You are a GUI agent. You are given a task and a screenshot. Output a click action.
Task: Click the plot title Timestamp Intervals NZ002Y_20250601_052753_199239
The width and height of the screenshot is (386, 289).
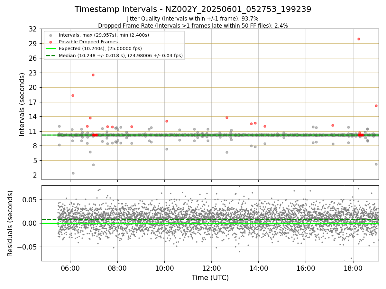pyautogui.click(x=193, y=9)
